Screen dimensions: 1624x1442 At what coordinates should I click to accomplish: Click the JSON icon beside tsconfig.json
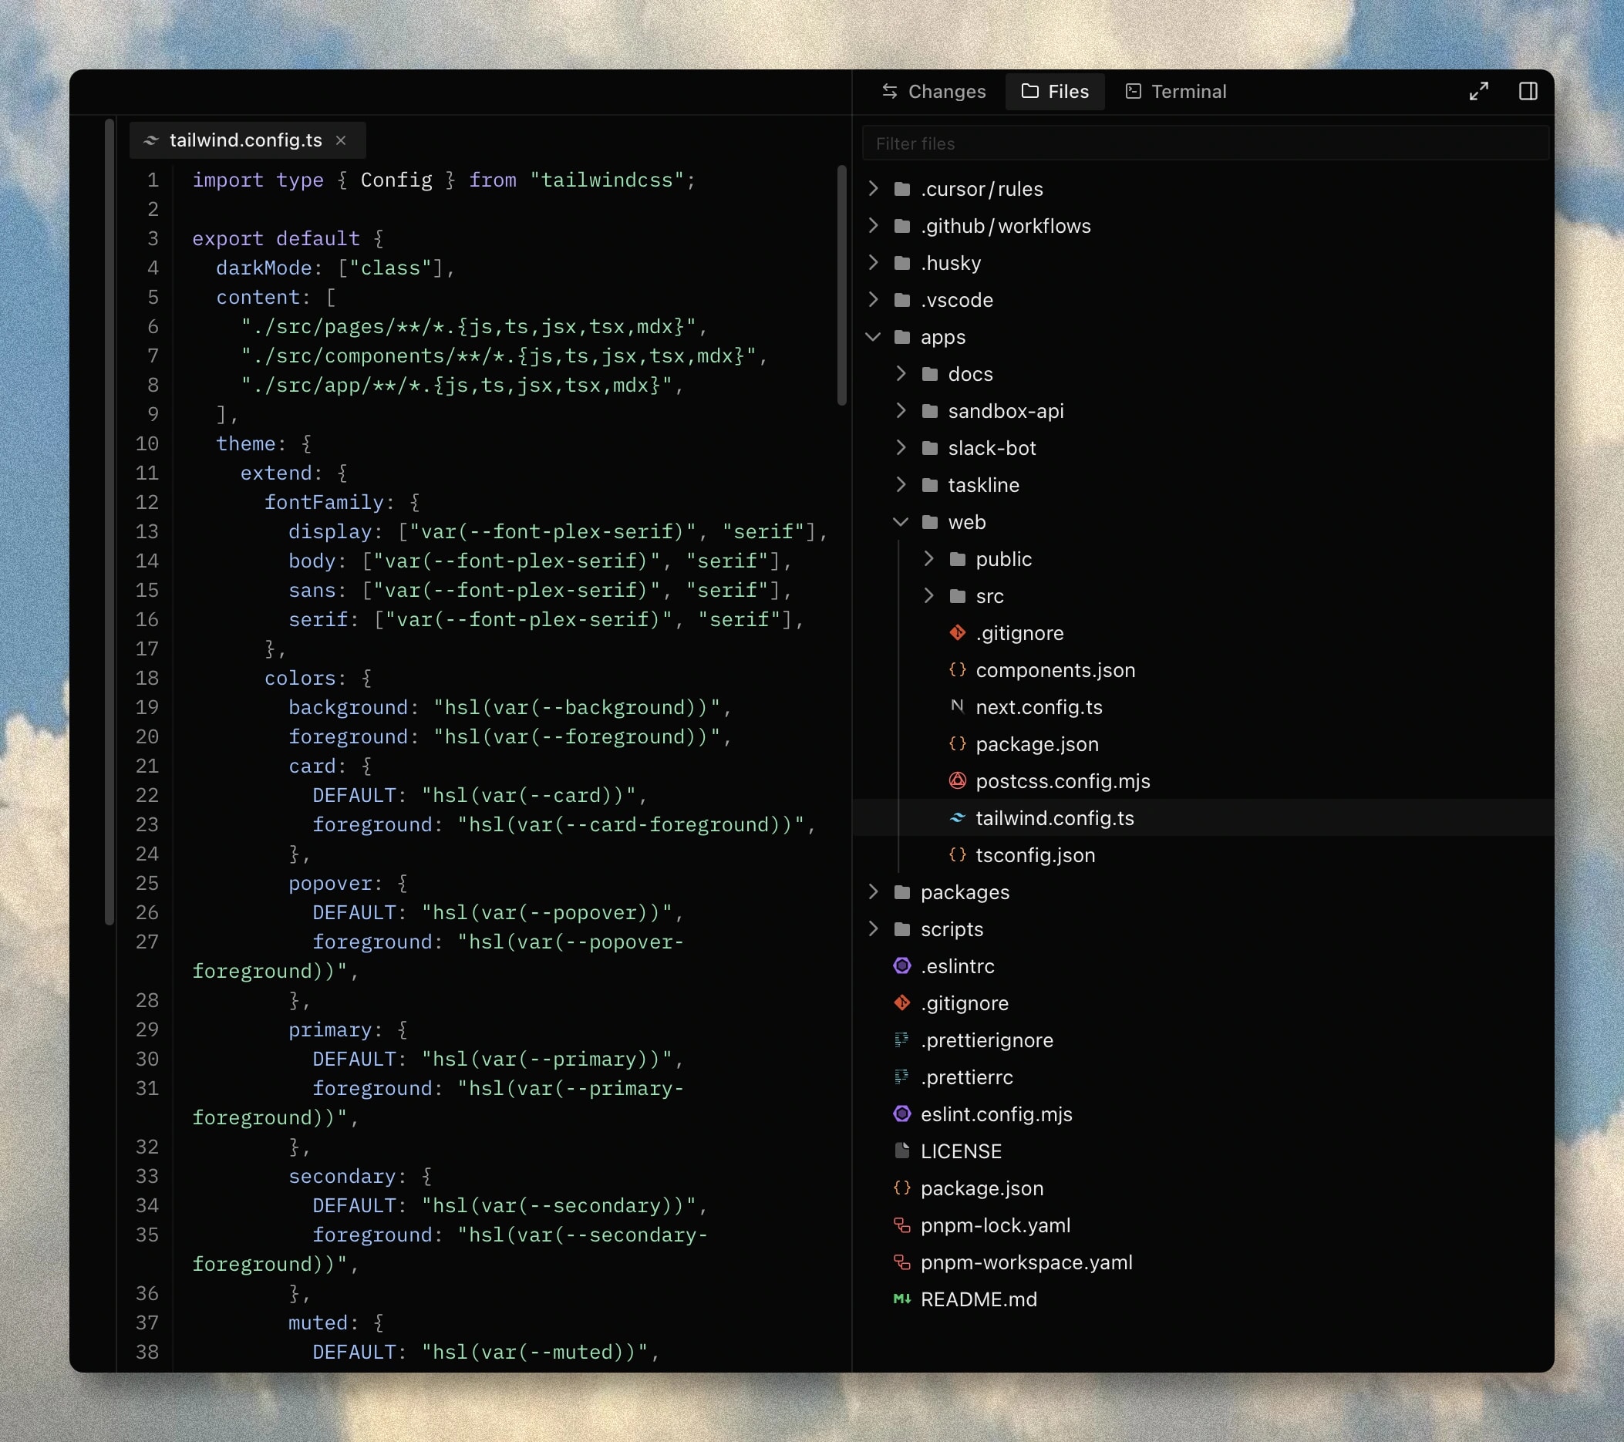[x=958, y=855]
